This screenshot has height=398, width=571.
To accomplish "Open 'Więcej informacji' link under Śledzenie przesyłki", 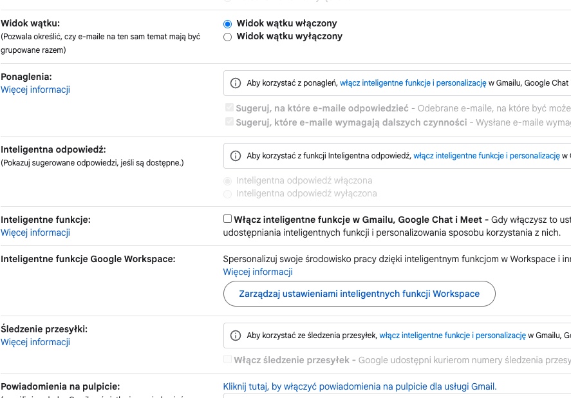I will [35, 342].
